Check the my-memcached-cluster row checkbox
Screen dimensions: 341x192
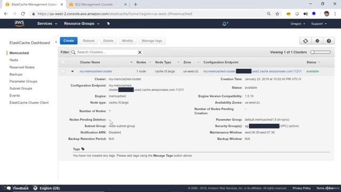[63, 71]
